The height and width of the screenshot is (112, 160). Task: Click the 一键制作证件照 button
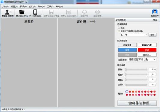[x=137, y=103]
